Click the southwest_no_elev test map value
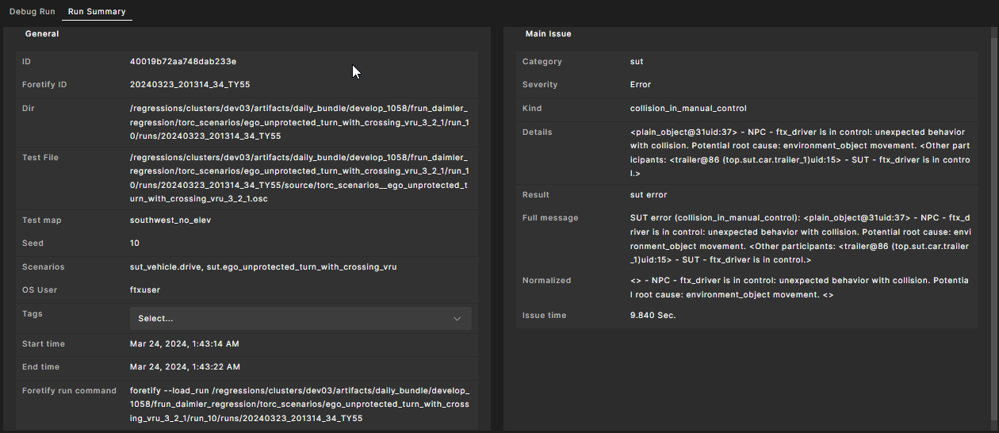This screenshot has width=999, height=433. pos(170,220)
